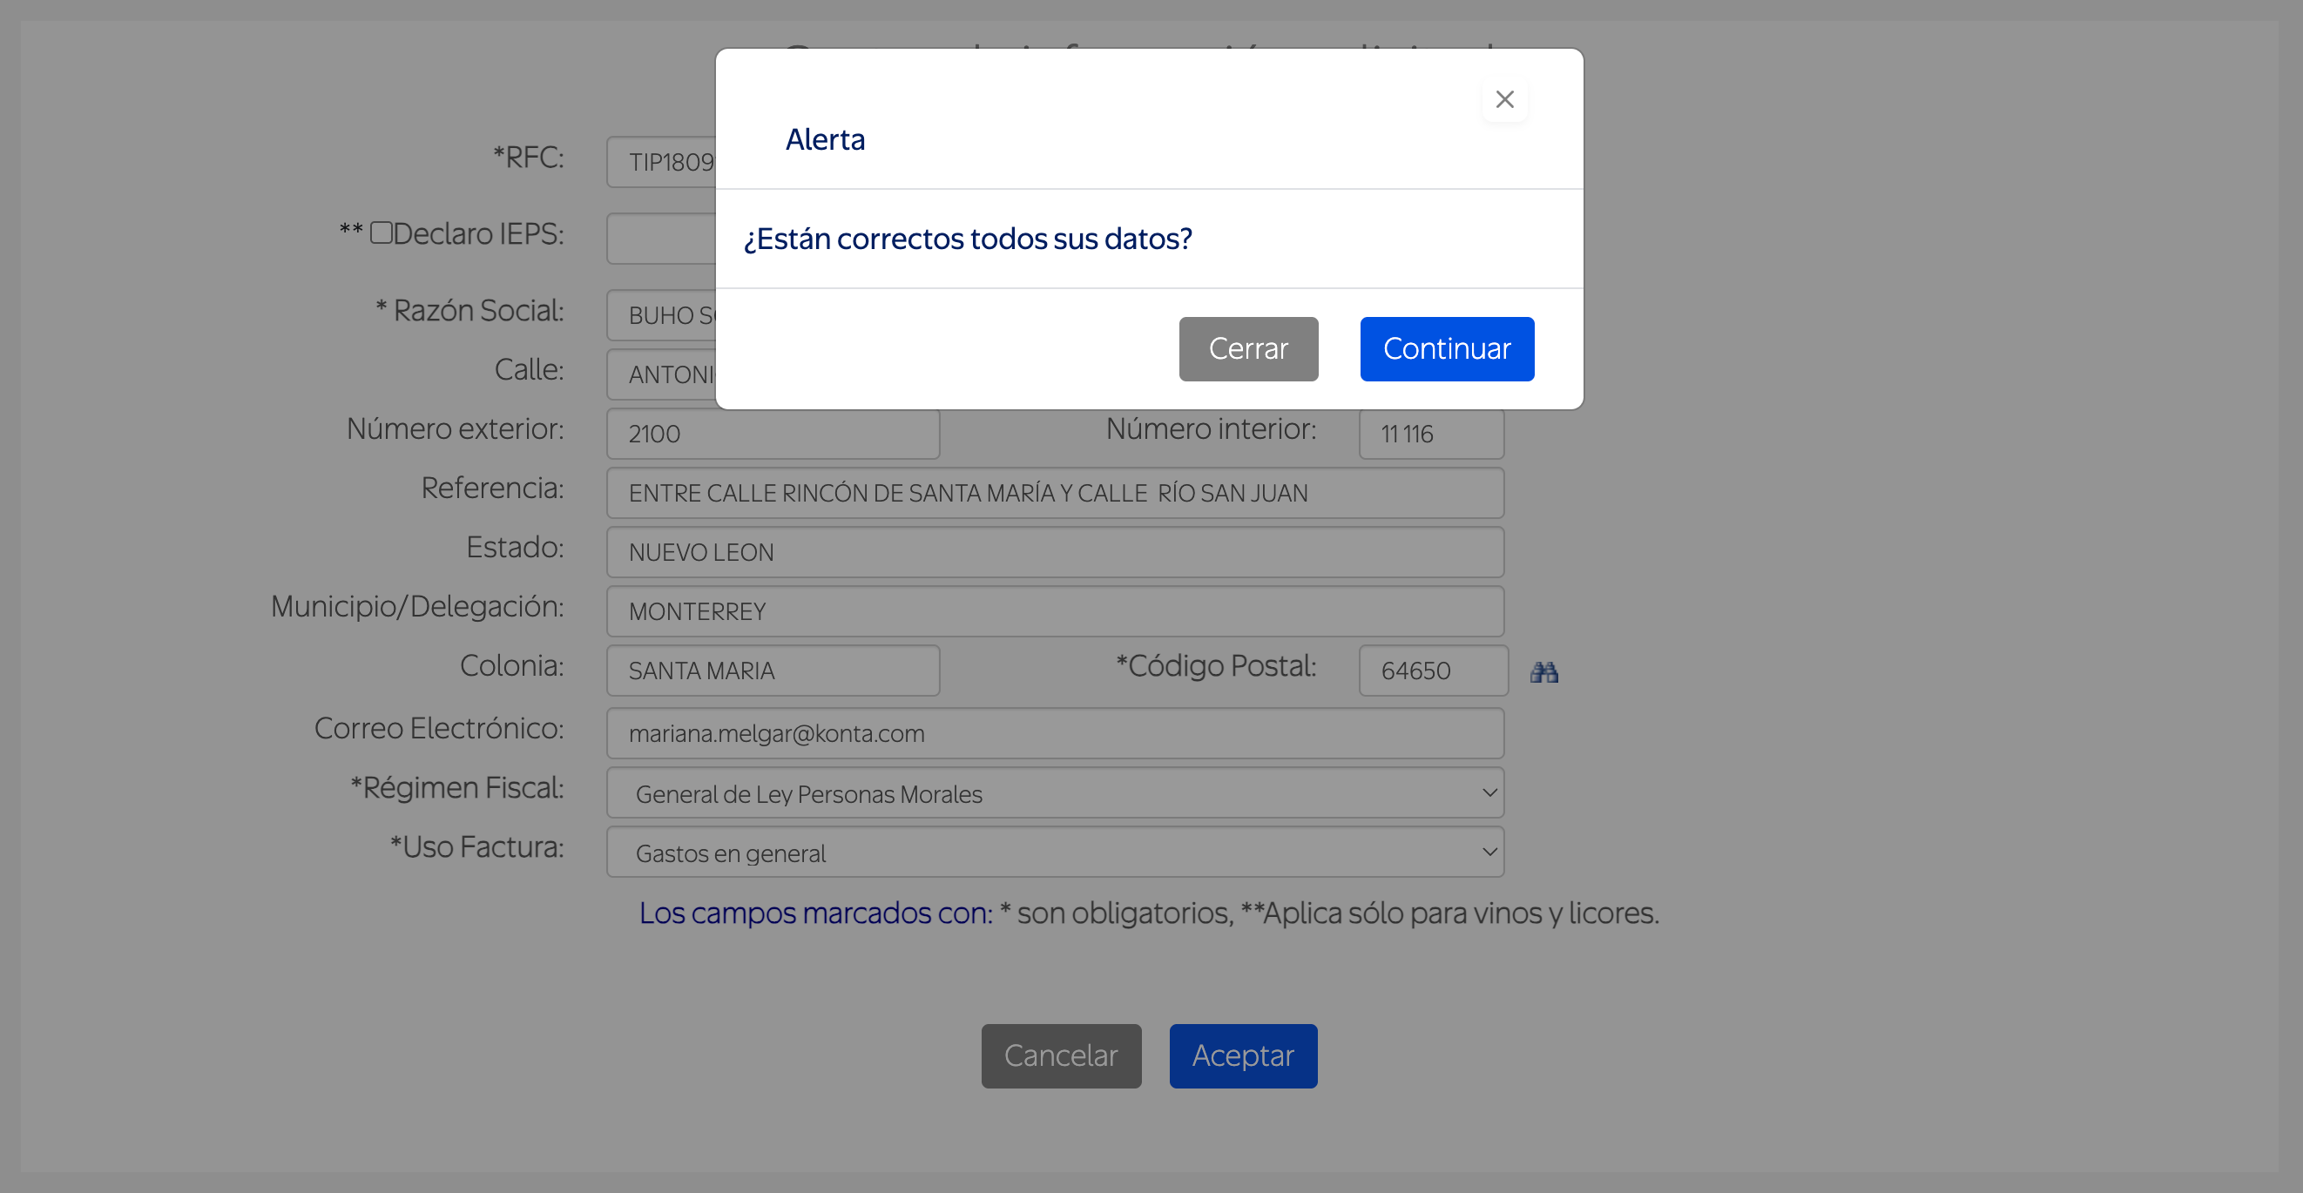Close the Alerta dialog with X
This screenshot has width=2303, height=1193.
1503,99
